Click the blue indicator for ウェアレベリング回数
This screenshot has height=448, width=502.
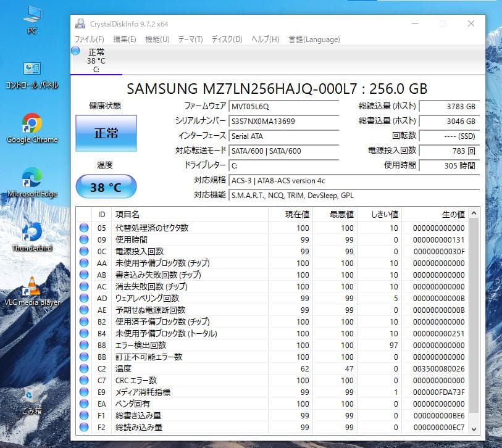[x=83, y=298]
